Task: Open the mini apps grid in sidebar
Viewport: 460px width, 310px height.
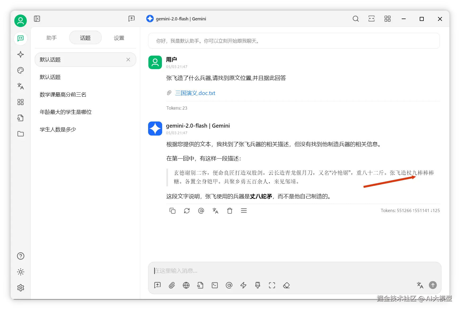Action: coord(20,102)
